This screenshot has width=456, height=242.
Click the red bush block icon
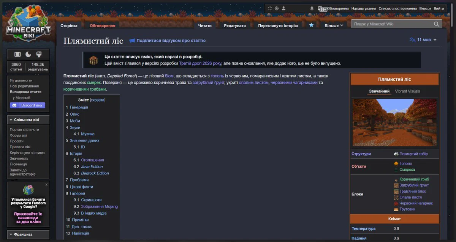coord(396,203)
